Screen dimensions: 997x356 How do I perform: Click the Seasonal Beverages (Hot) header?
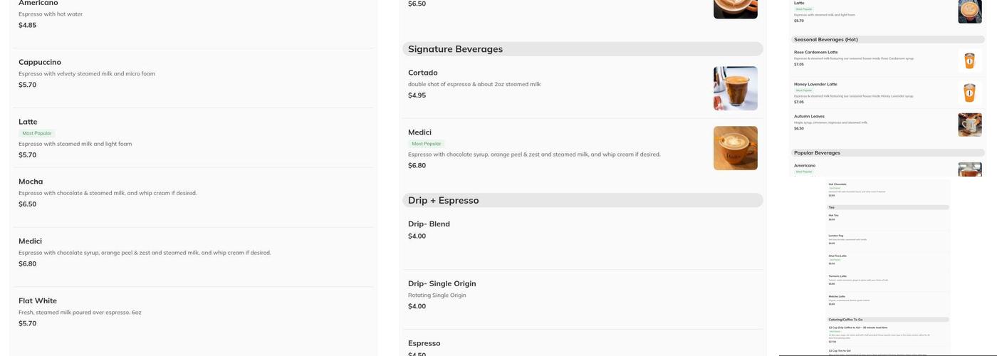[825, 40]
